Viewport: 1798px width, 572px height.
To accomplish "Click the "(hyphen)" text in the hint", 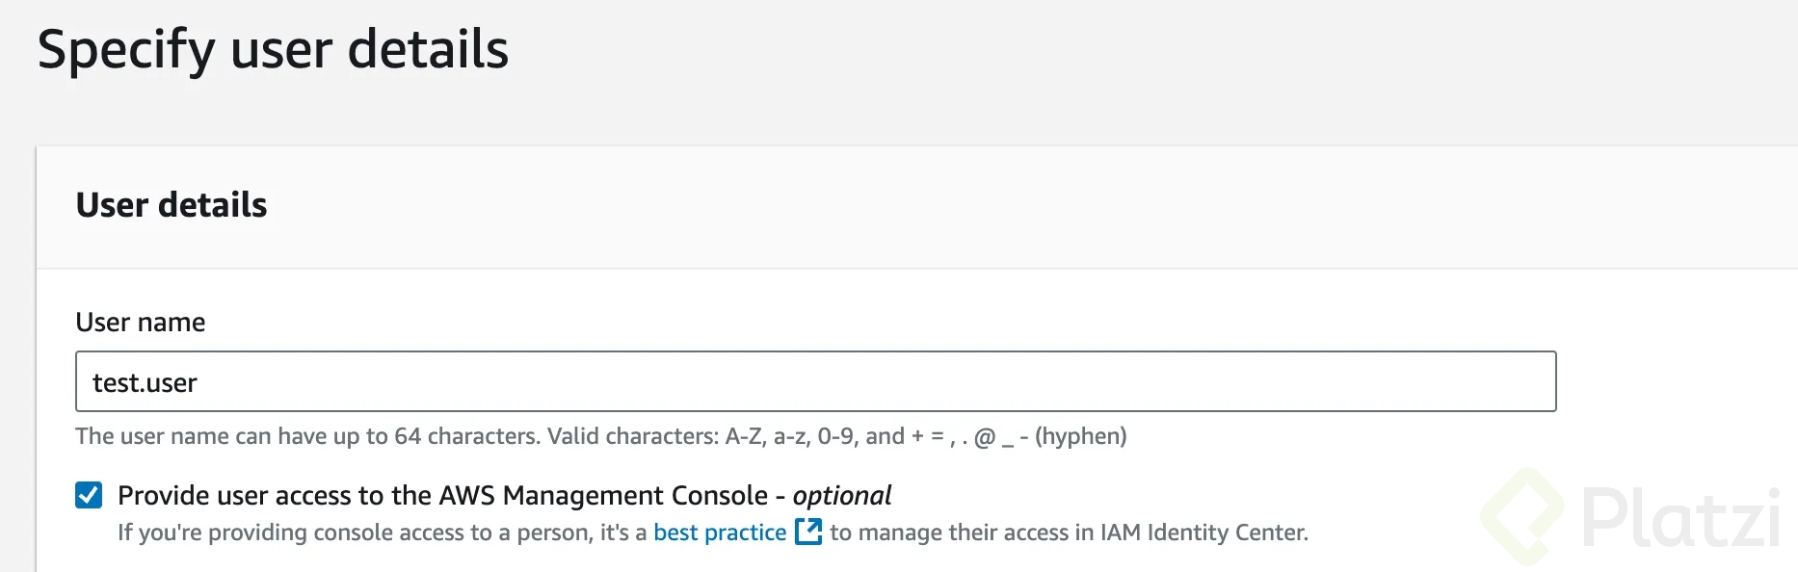I will [1080, 436].
